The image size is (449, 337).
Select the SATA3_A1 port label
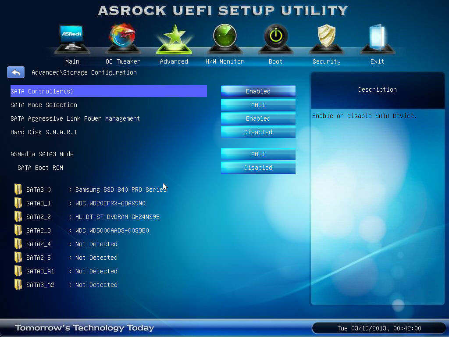click(x=40, y=271)
